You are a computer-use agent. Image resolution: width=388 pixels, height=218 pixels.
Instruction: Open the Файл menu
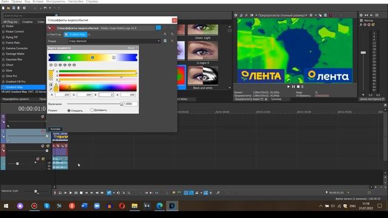click(5, 1)
